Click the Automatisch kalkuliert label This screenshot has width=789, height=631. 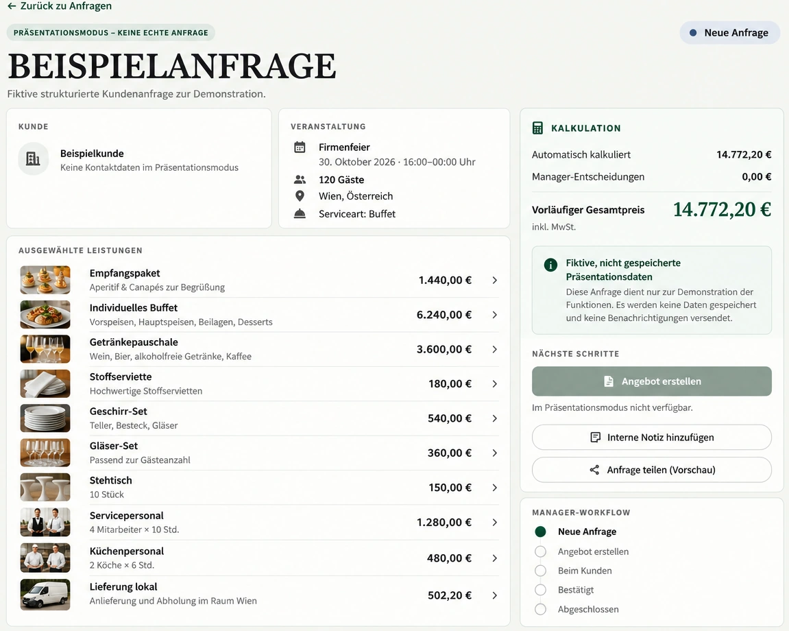581,154
